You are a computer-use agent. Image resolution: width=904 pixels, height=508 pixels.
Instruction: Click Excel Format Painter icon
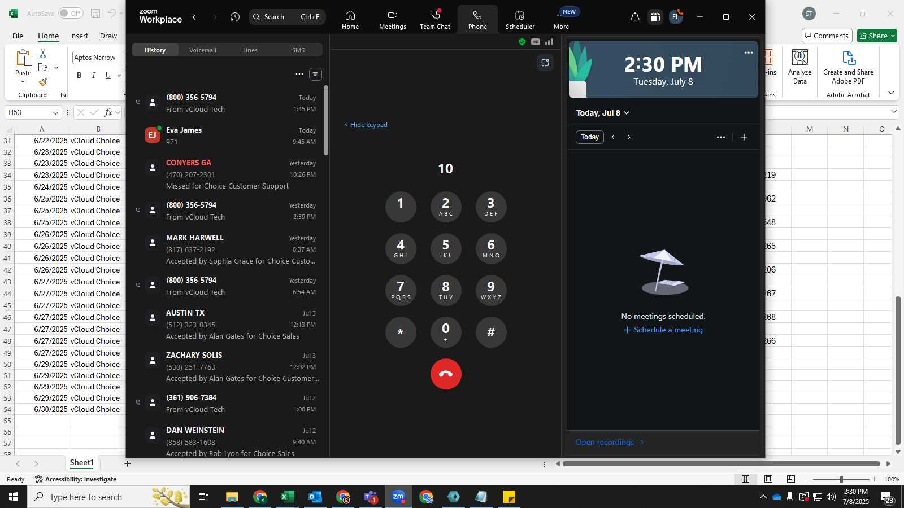point(44,82)
